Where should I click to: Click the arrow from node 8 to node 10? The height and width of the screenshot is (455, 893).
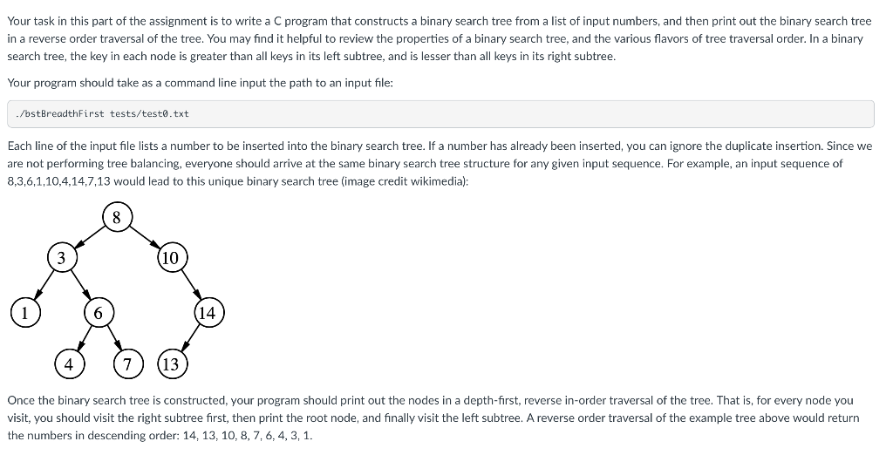click(144, 237)
